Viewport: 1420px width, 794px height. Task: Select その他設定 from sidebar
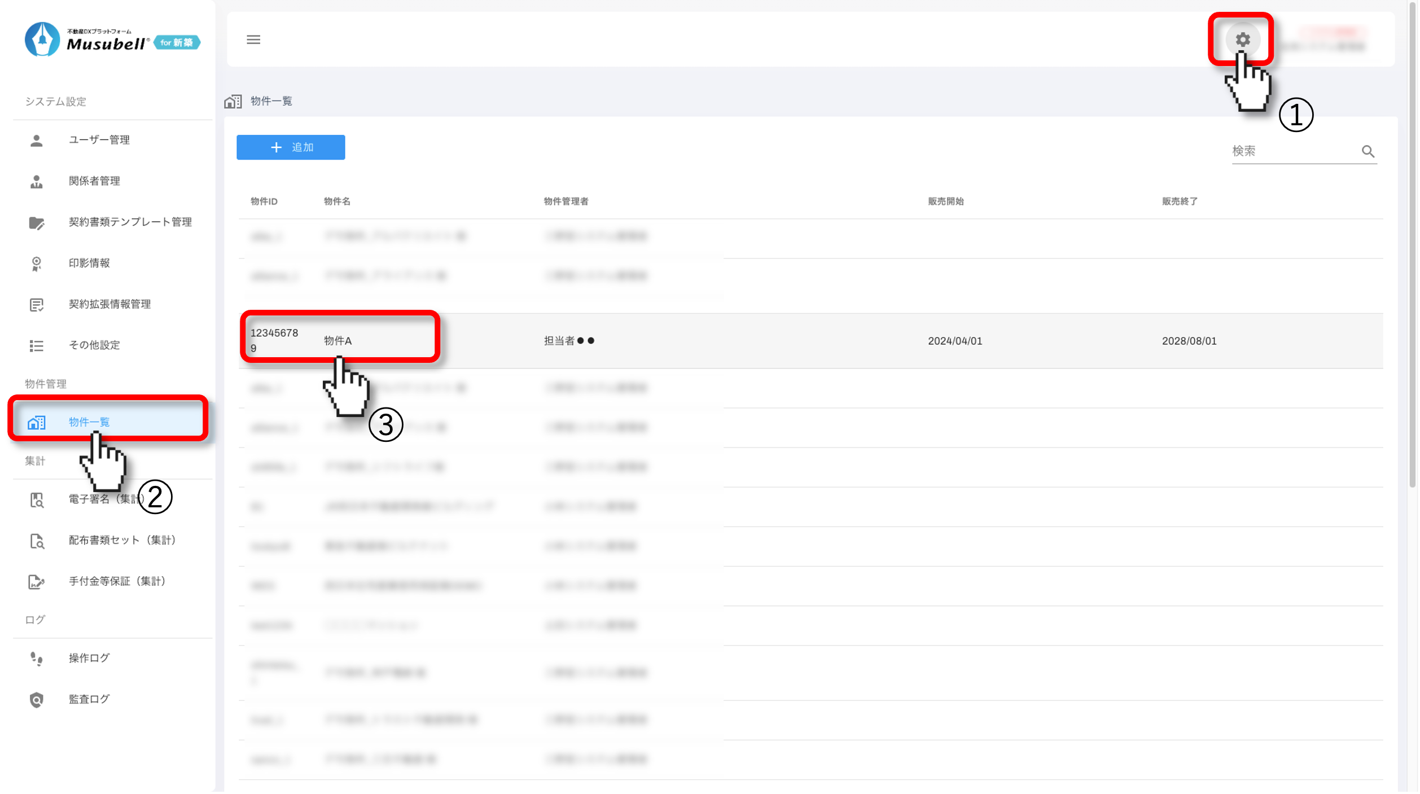[94, 345]
